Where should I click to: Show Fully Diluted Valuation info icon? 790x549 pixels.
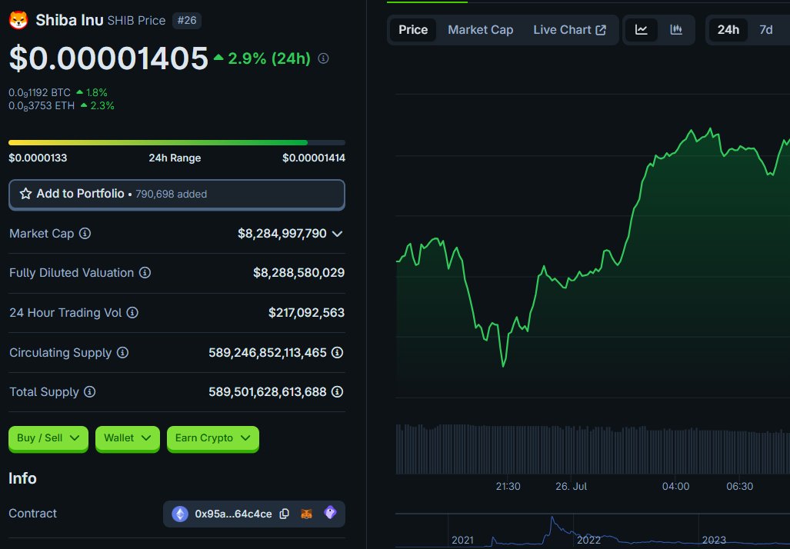coord(145,272)
